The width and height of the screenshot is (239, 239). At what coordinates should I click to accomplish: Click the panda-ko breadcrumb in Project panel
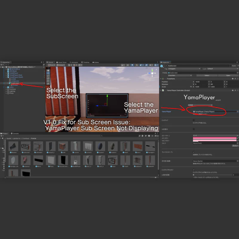coord(17,138)
